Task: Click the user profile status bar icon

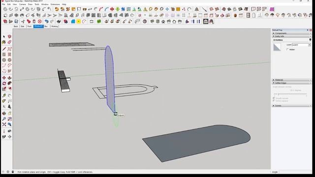Action: [x=13, y=172]
